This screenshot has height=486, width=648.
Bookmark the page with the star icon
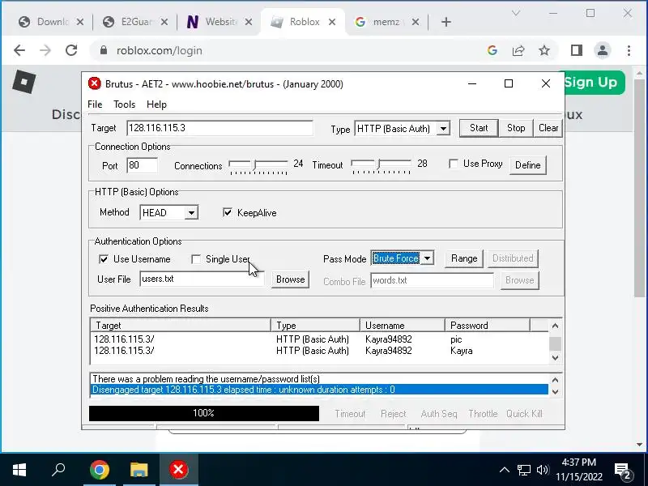[544, 50]
